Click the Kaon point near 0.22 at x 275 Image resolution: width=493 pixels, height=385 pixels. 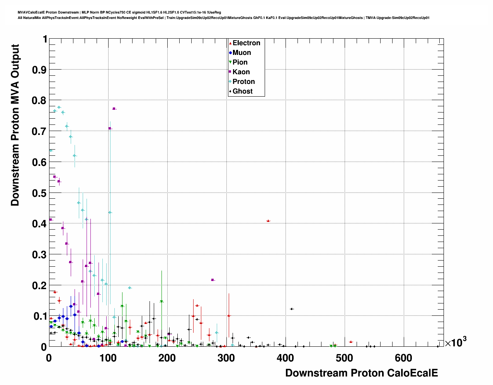(x=212, y=280)
